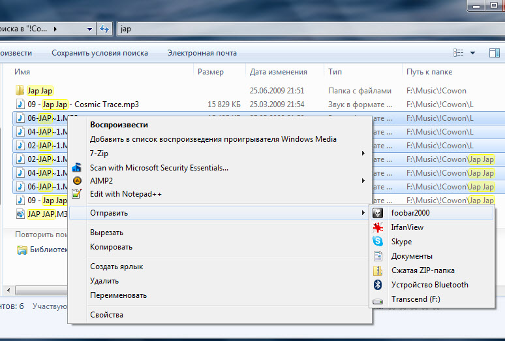Toggle the preview pane icon
The width and height of the screenshot is (505, 341).
click(495, 53)
